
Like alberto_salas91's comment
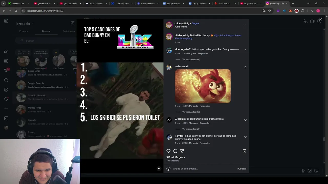click(245, 50)
